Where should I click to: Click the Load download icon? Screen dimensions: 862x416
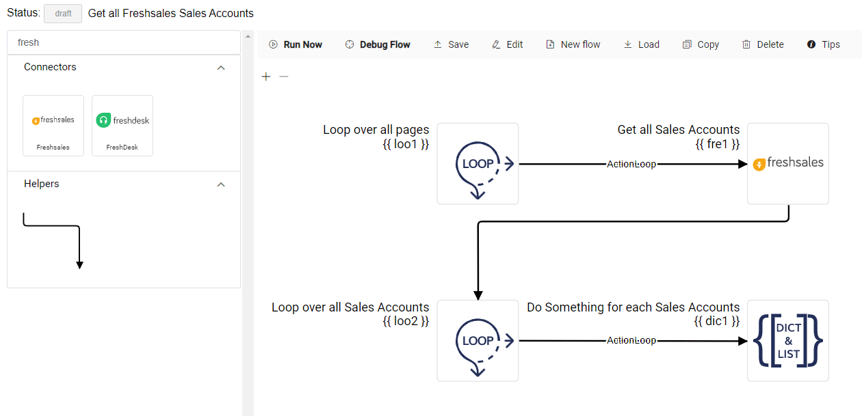[628, 44]
